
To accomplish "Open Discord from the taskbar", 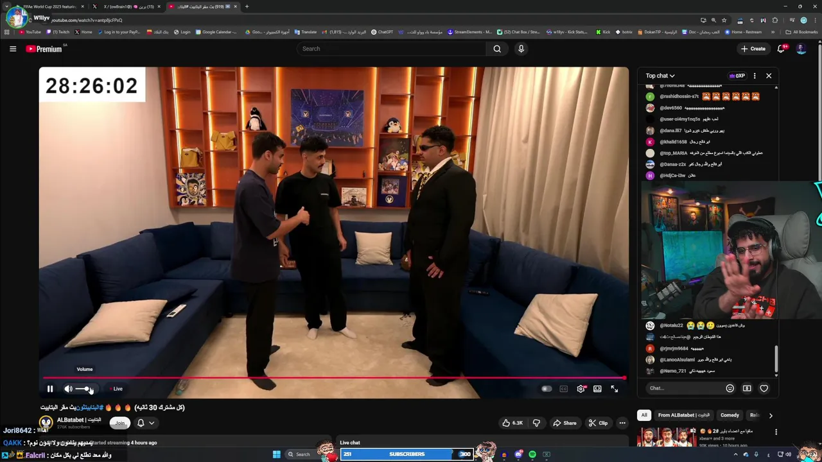I will pyautogui.click(x=518, y=454).
